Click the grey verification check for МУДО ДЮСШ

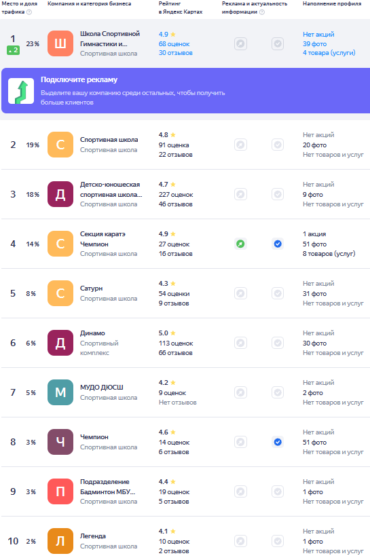tap(278, 392)
